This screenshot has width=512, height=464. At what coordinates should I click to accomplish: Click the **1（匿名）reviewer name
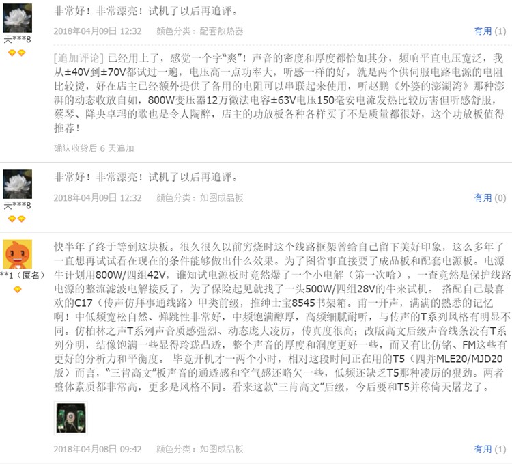pyautogui.click(x=22, y=275)
